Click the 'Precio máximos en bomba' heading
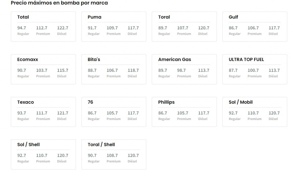Image resolution: width=293 pixels, height=179 pixels. pyautogui.click(x=59, y=3)
